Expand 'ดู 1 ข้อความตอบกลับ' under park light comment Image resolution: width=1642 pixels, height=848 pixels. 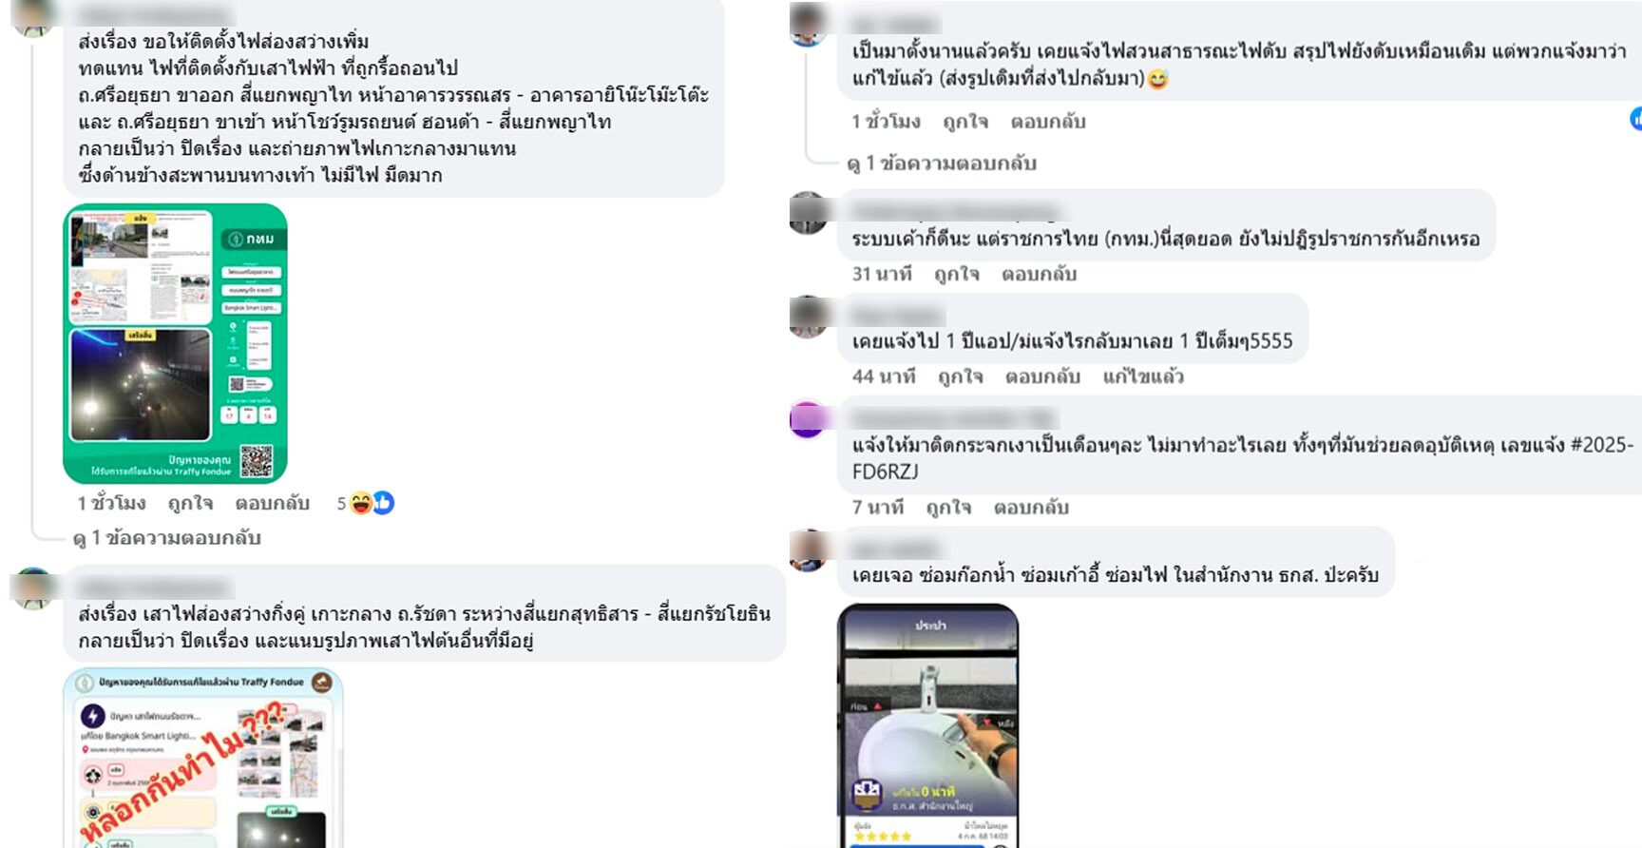pyautogui.click(x=942, y=164)
